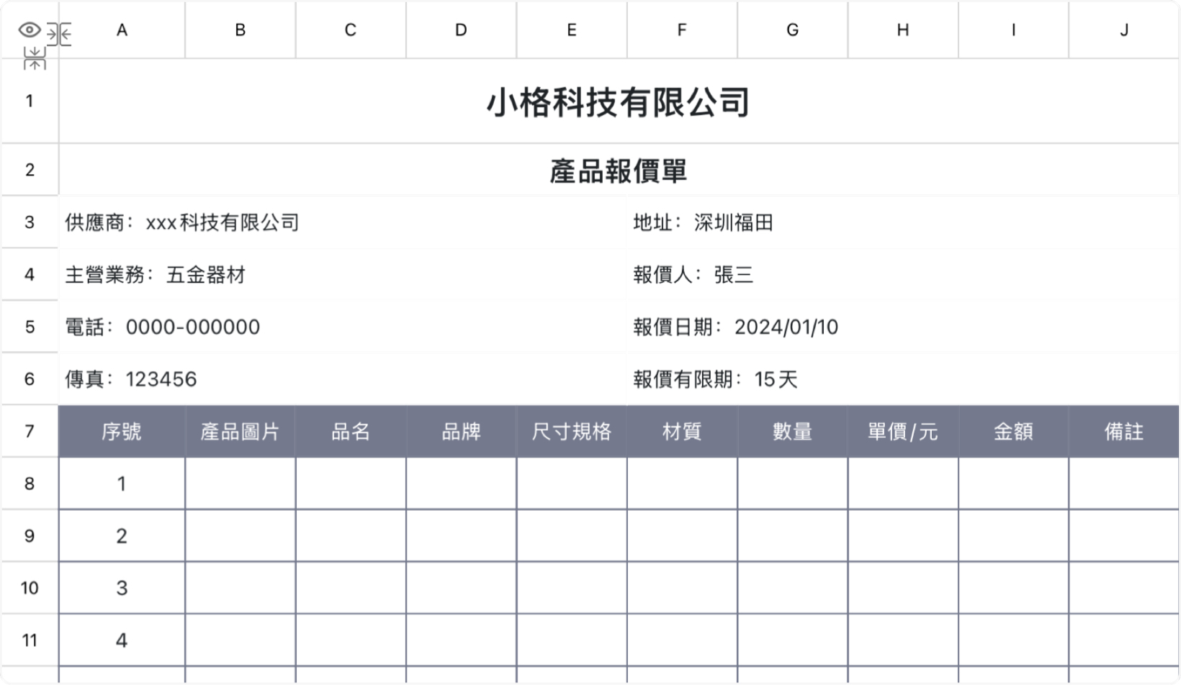
Task: Select column B header
Action: [x=241, y=30]
